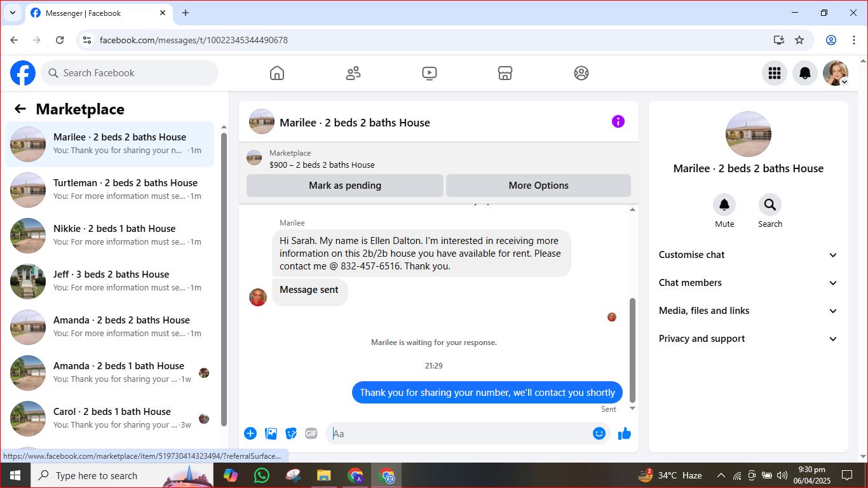
Task: Open Amanda 2 beds 2 baths conversation
Action: click(109, 327)
